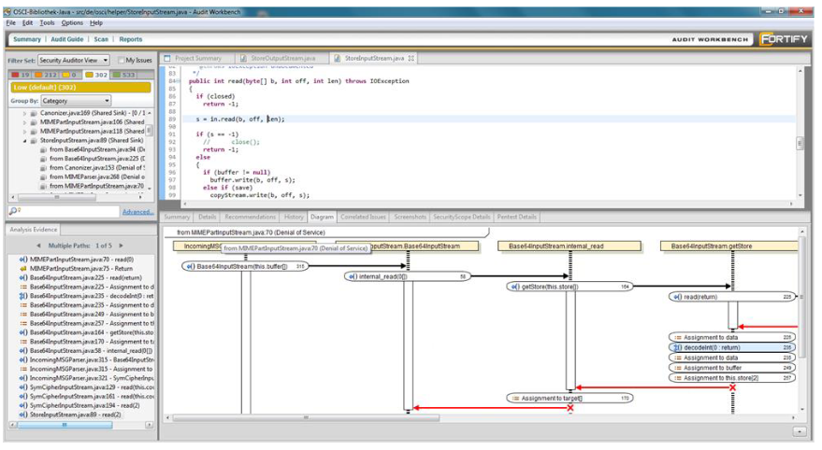This screenshot has width=822, height=450.
Task: Click the search magnifier icon in filter box
Action: (x=13, y=212)
